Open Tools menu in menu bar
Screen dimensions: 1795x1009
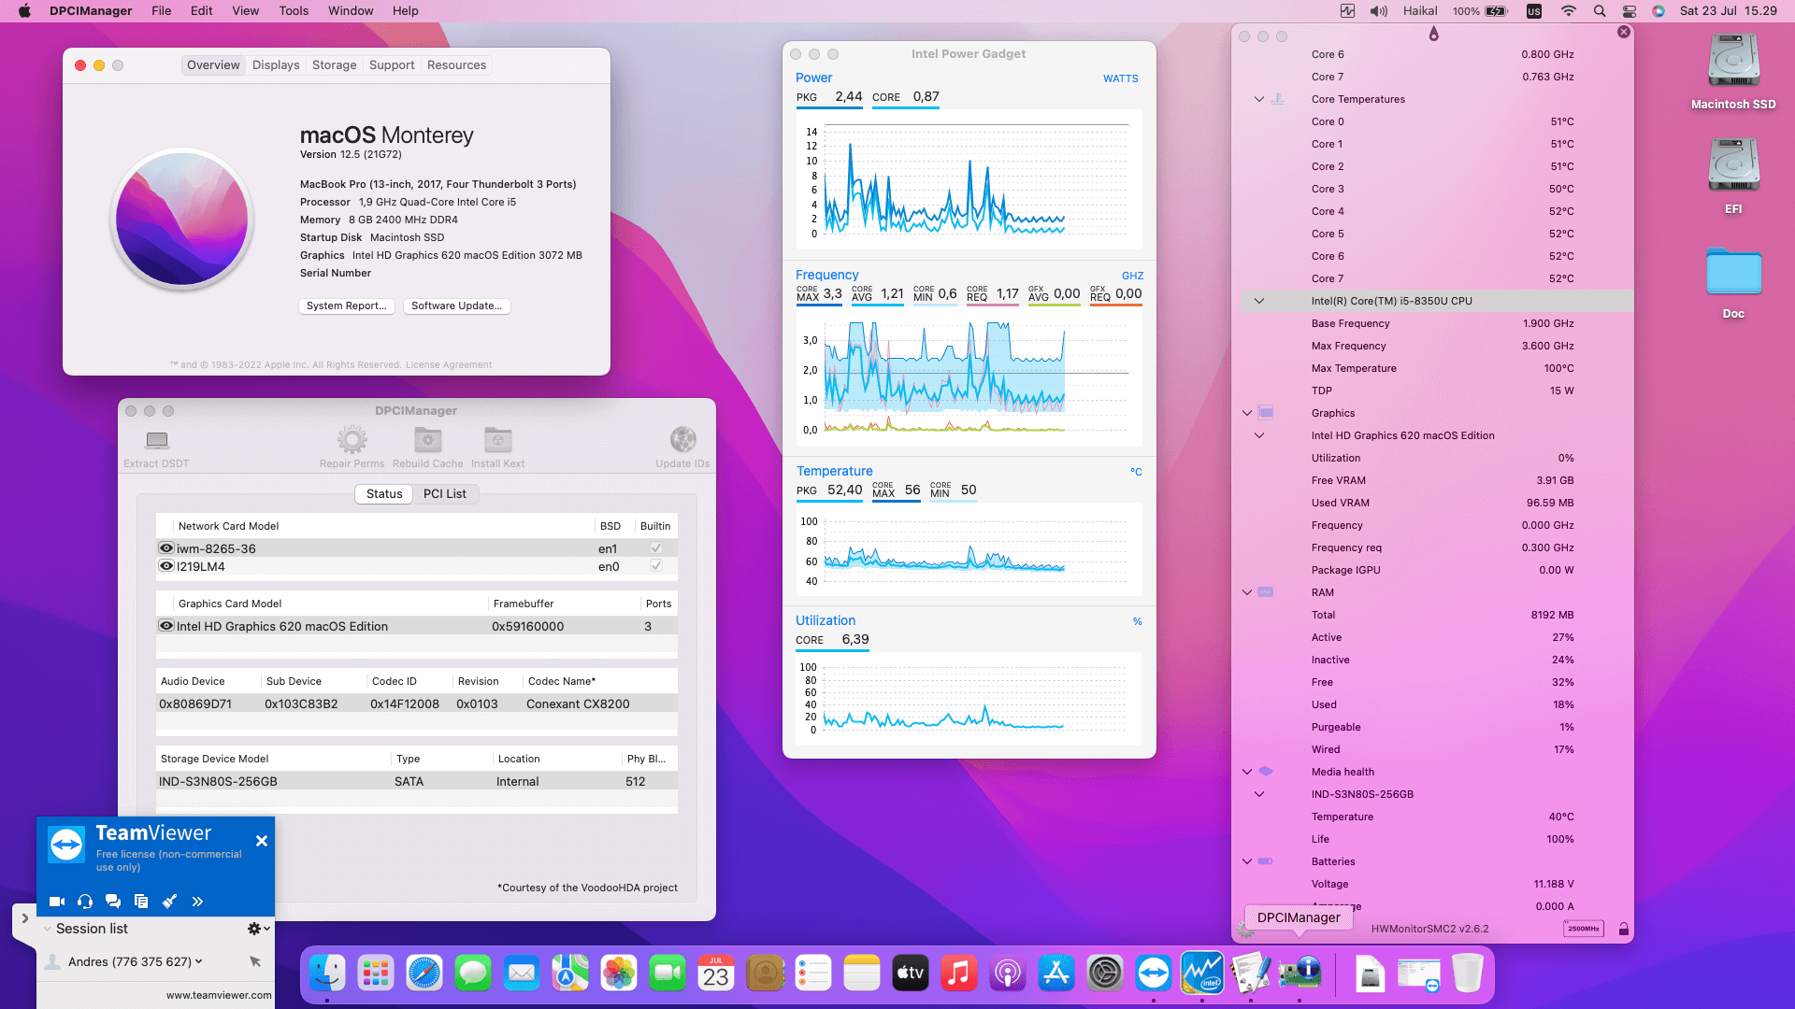tap(294, 11)
